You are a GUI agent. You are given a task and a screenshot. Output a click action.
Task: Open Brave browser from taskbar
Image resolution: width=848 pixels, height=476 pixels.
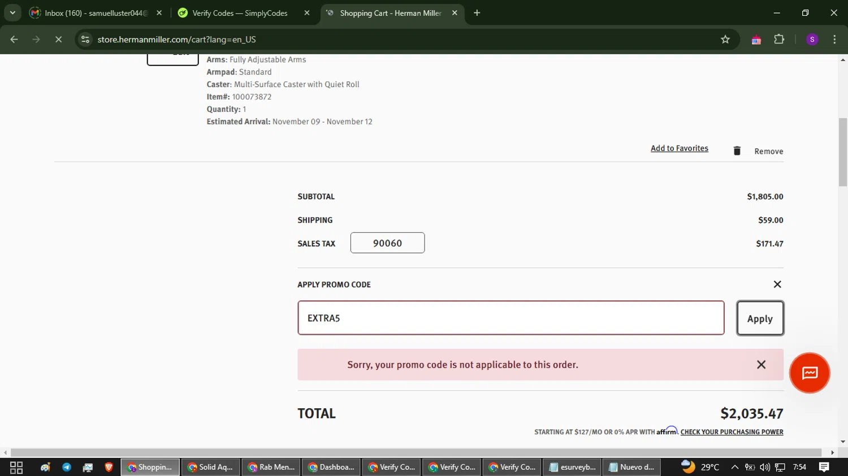coord(109,467)
